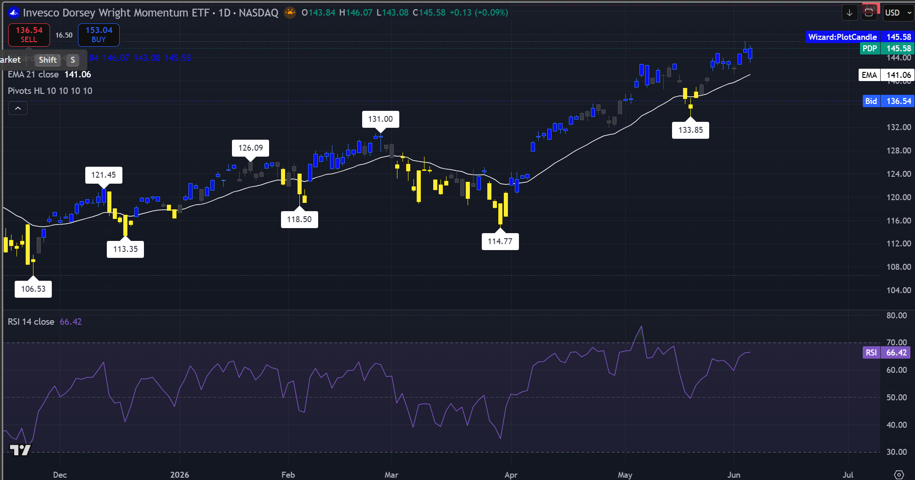Click the green PDP 145.58 label
This screenshot has width=915, height=480.
[x=887, y=49]
